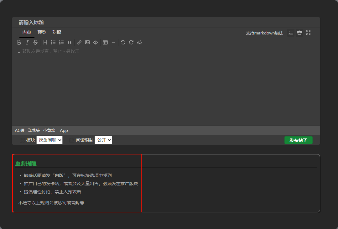Insert a block quote
This screenshot has height=229, width=338.
pyautogui.click(x=70, y=43)
